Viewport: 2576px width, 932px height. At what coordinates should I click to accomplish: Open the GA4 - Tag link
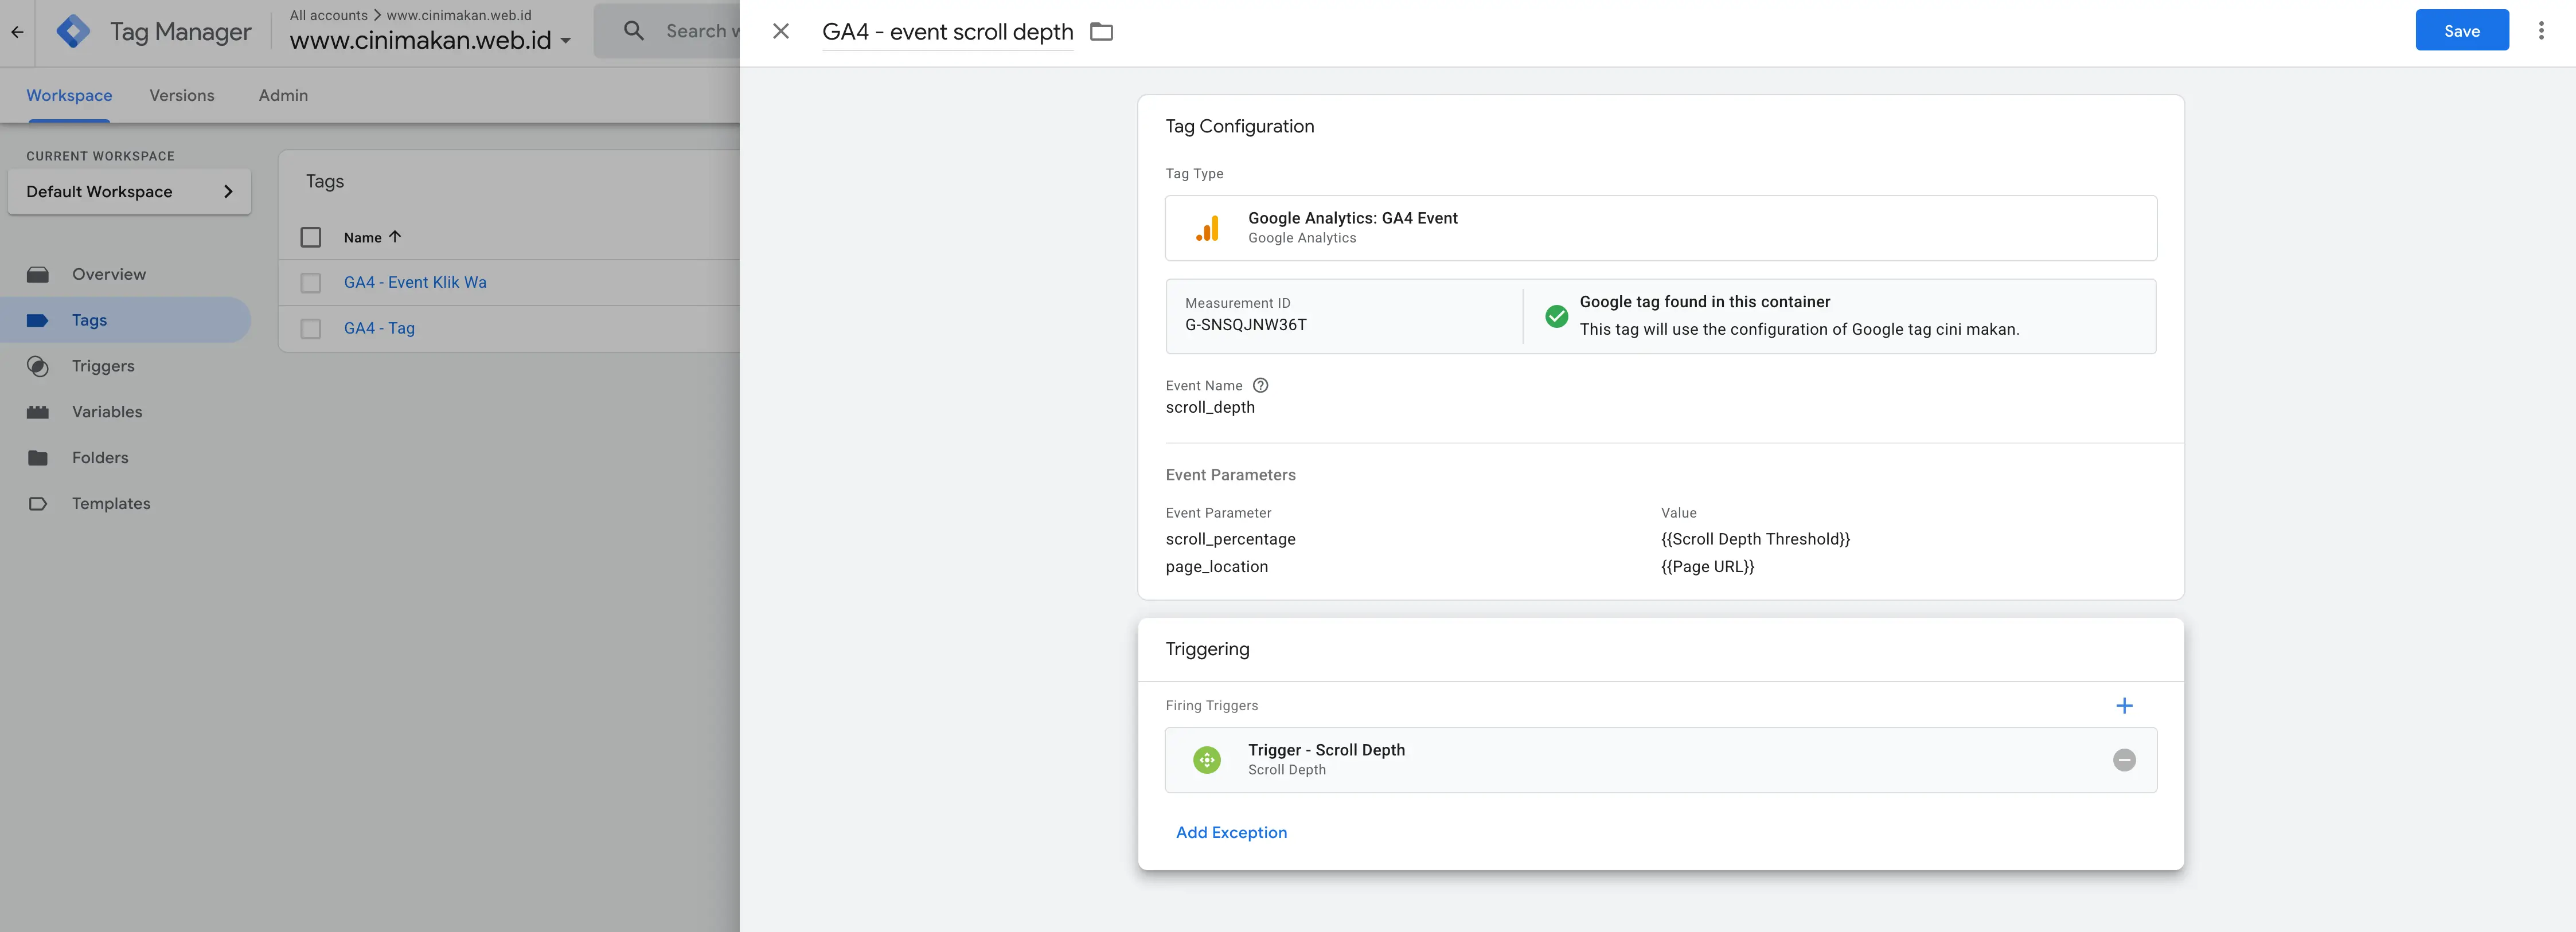coord(379,328)
